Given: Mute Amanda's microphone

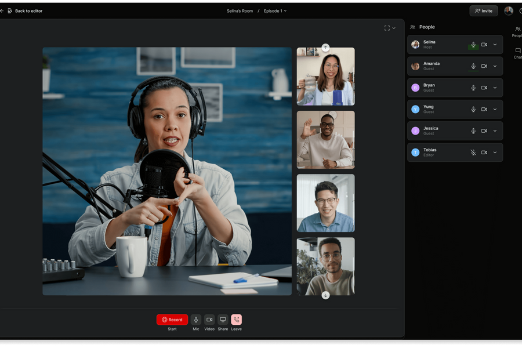Looking at the screenshot, I should pyautogui.click(x=473, y=66).
